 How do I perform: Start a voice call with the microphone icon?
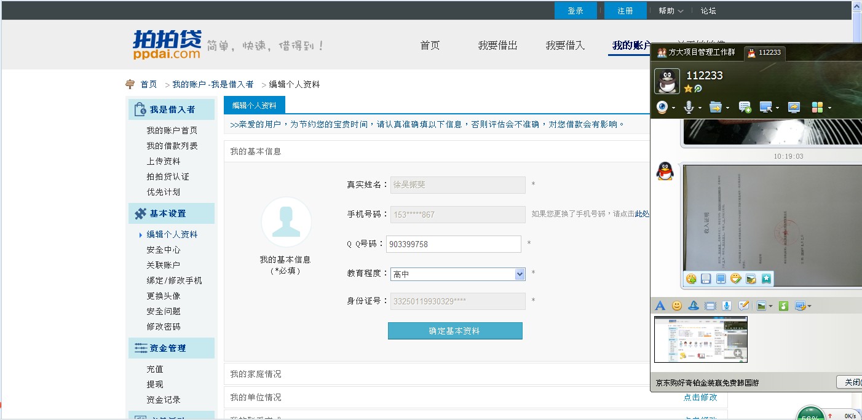(689, 108)
